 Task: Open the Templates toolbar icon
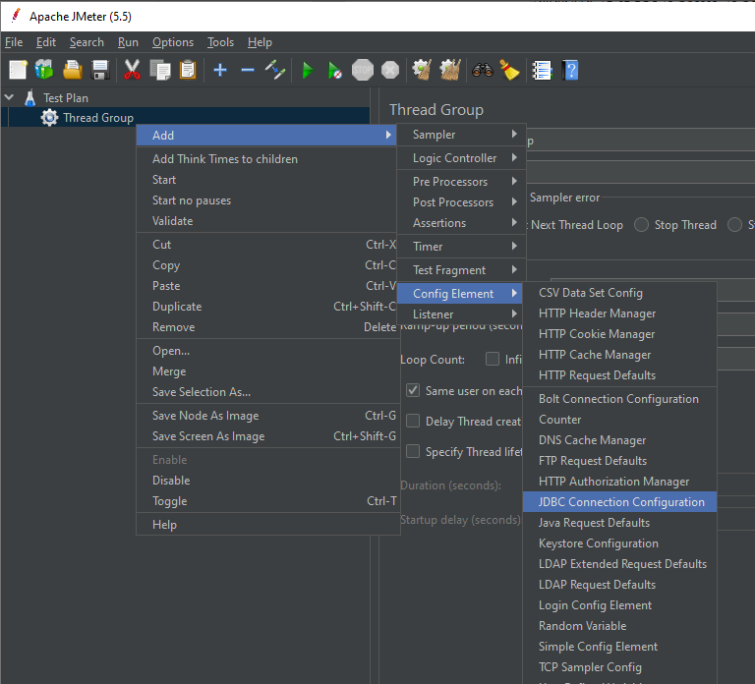coord(44,70)
